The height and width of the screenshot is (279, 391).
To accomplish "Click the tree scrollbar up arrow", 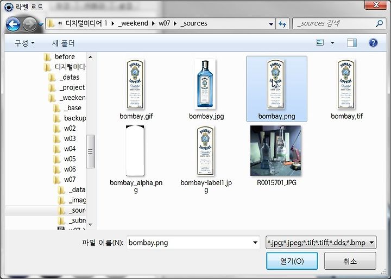I will click(91, 57).
